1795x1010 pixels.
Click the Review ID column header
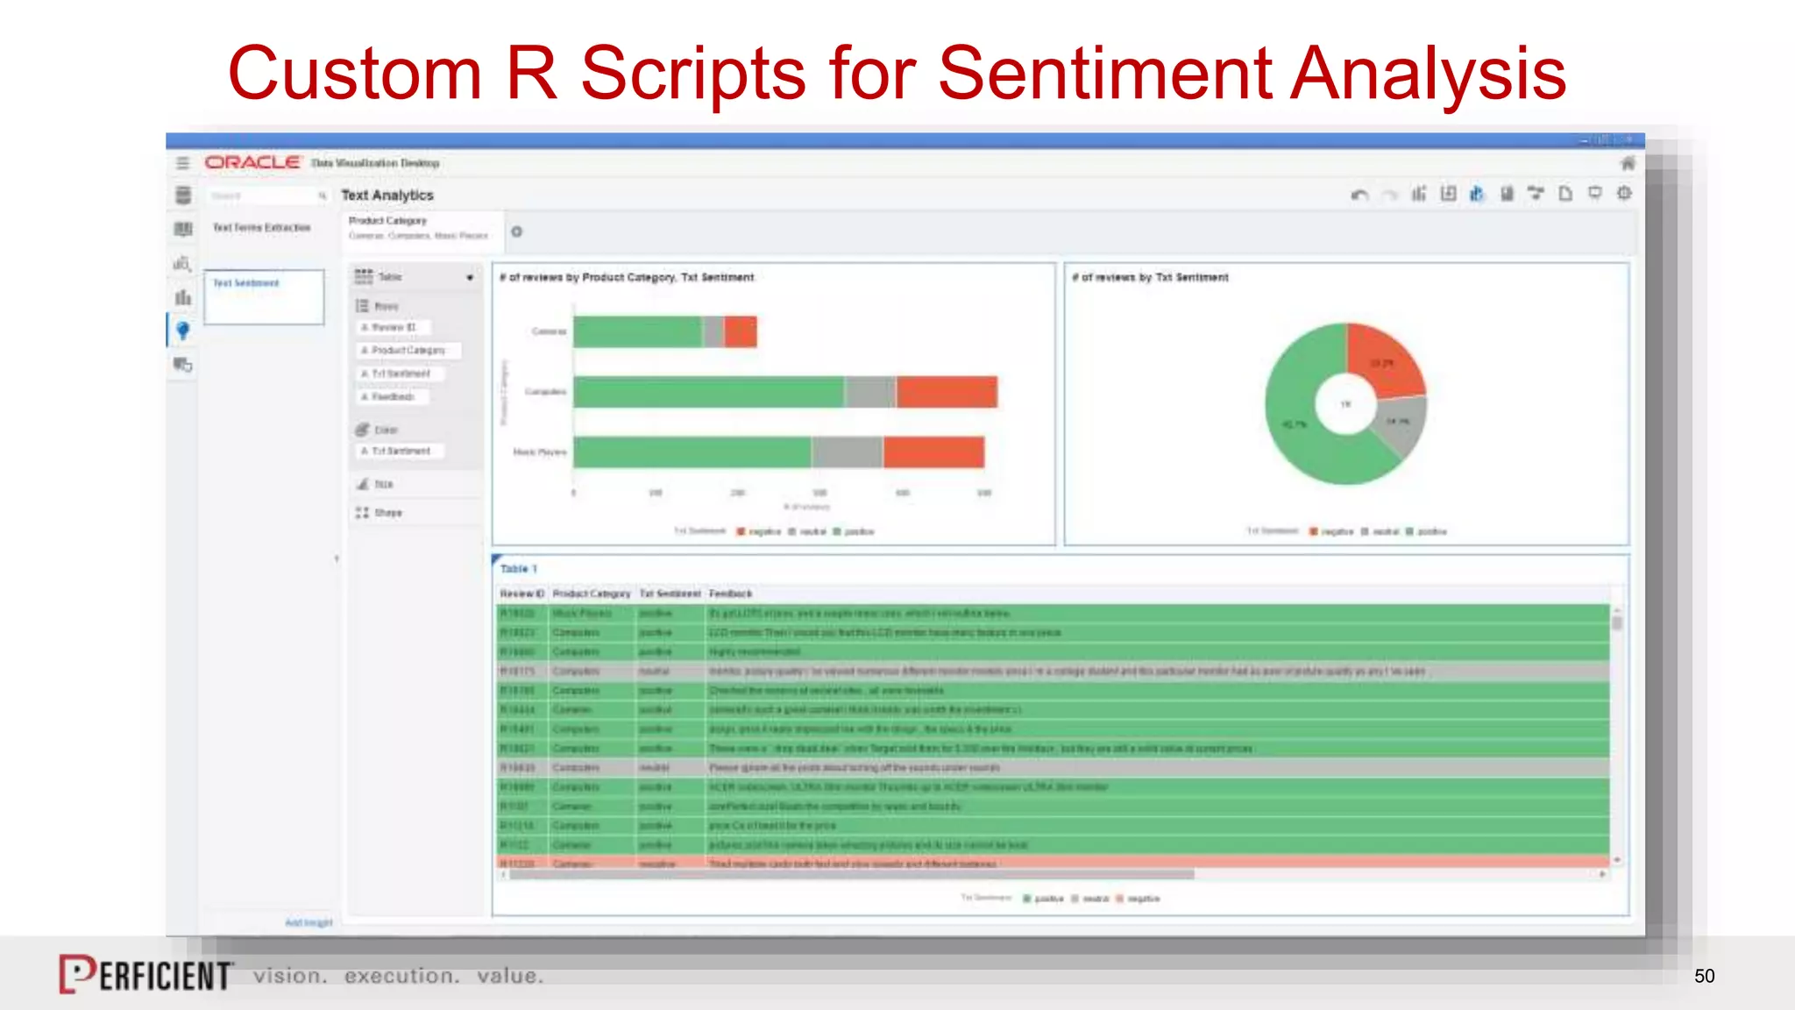[522, 594]
